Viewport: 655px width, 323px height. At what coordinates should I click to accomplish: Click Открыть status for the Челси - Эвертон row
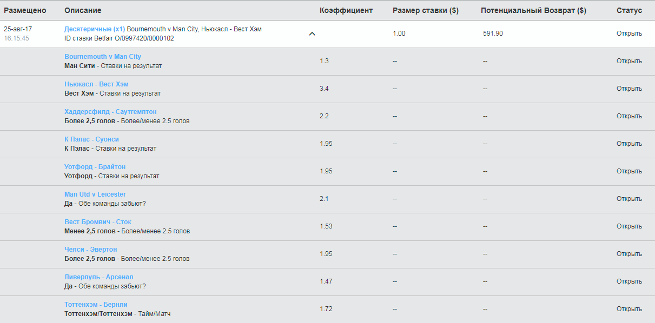[629, 254]
